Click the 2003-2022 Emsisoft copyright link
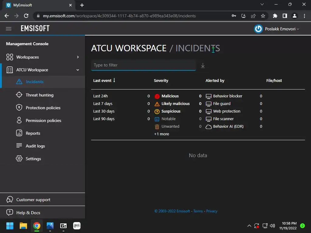Screen dimensions: 311x233 tap(172, 211)
